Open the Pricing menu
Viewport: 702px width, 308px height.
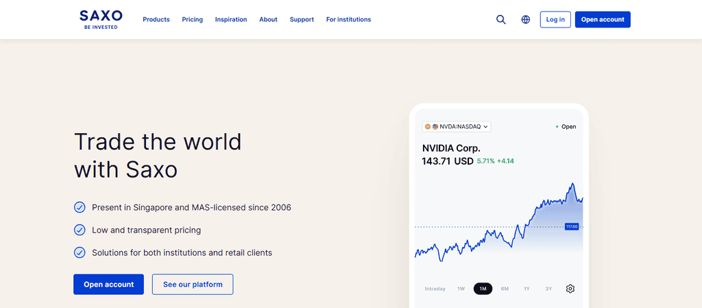(x=193, y=20)
